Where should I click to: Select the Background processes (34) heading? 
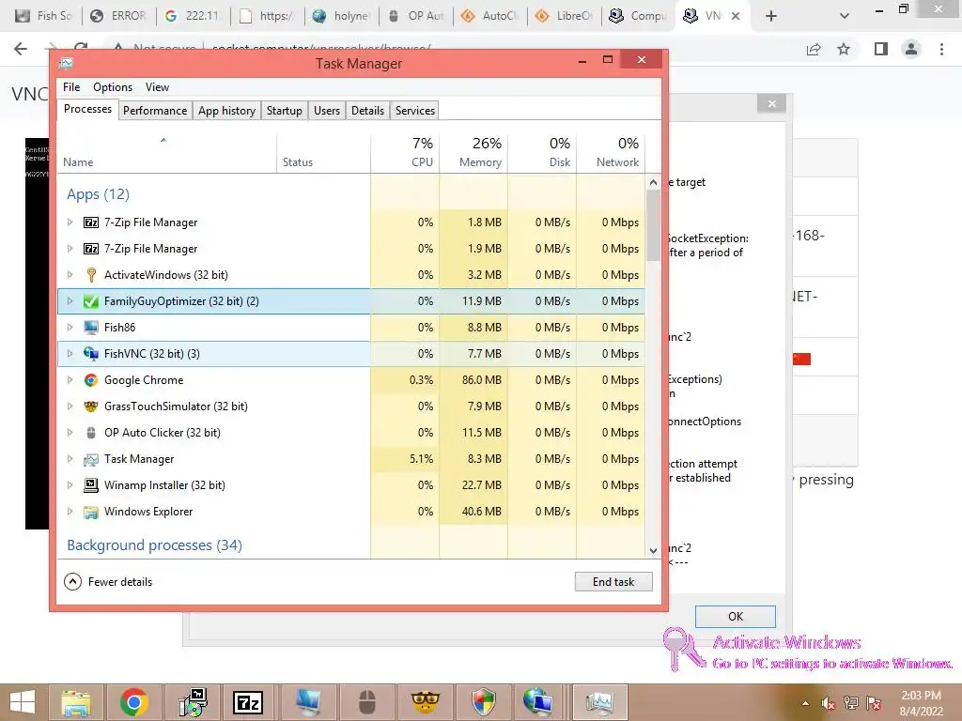pos(155,545)
